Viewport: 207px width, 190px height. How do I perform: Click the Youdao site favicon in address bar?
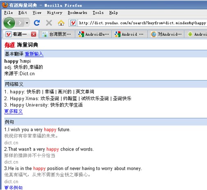(x=73, y=23)
